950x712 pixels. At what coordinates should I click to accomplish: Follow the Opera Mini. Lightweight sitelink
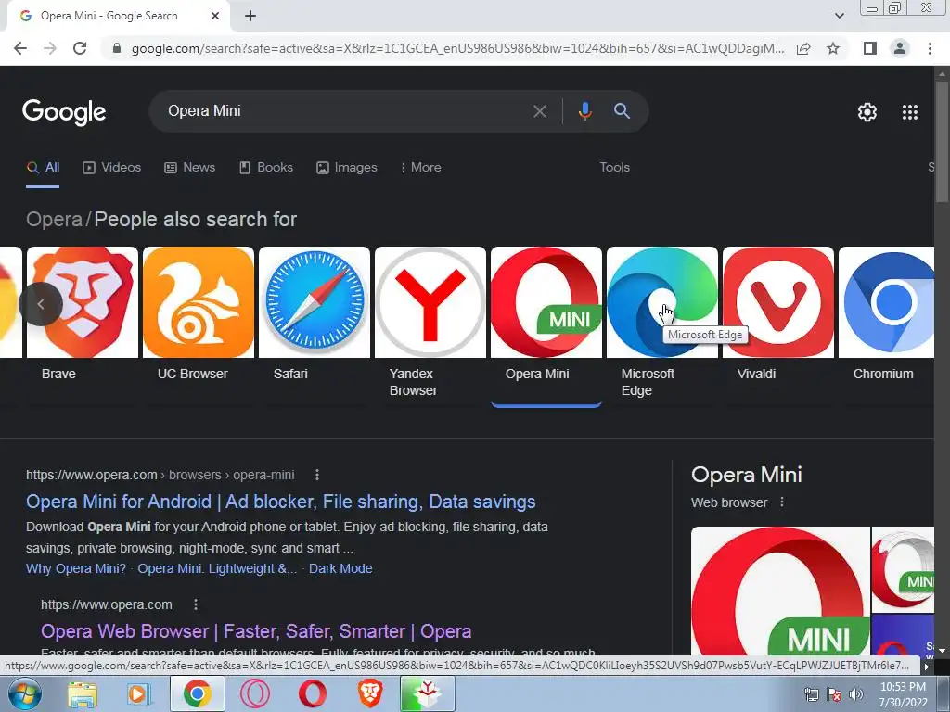217,568
